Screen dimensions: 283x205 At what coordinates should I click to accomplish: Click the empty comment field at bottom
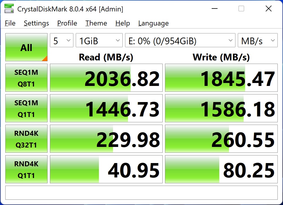(x=141, y=193)
